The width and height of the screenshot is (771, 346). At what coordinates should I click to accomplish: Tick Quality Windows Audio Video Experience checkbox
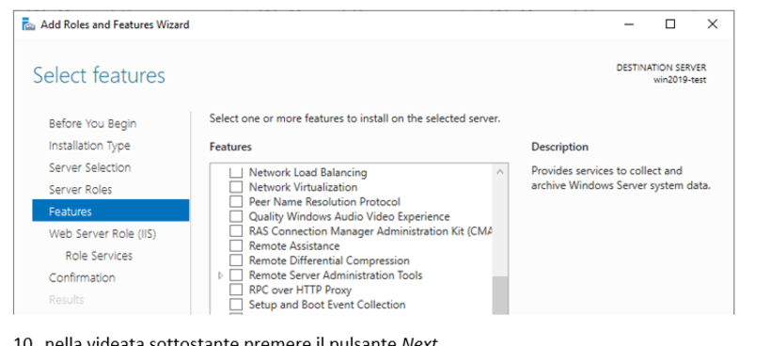point(237,217)
